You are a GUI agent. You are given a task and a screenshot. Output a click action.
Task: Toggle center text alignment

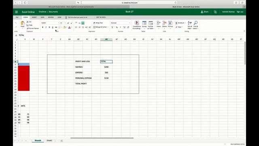(x=79, y=27)
